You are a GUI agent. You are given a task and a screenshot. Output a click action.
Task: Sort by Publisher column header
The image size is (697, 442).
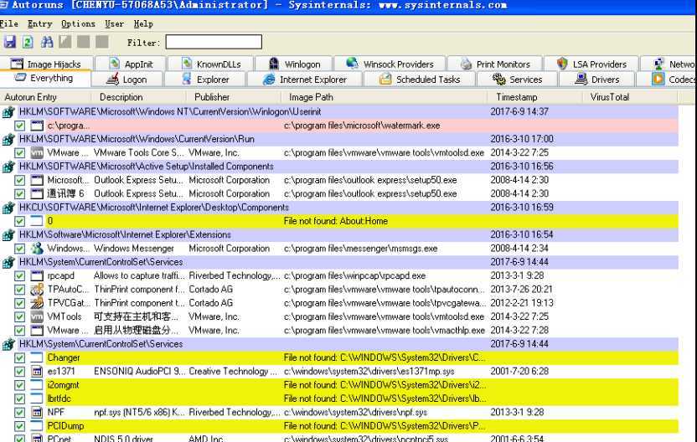click(234, 97)
